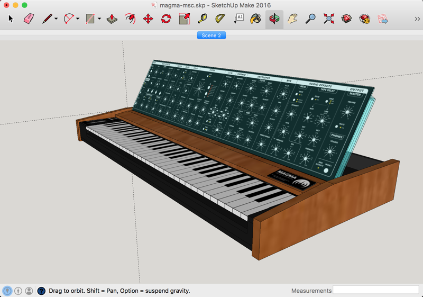Select the Tape Measure tool
The image size is (423, 297).
pos(203,19)
